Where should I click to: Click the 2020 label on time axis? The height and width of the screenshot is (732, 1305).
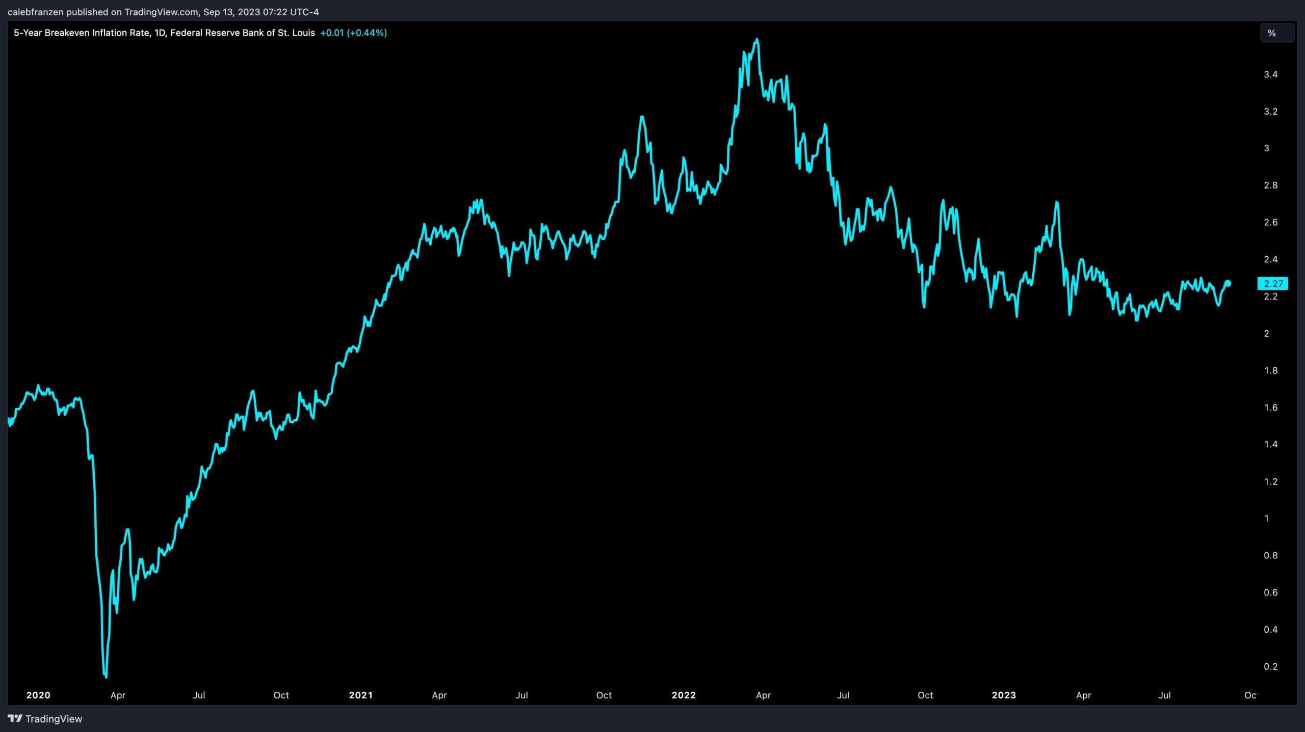[38, 695]
